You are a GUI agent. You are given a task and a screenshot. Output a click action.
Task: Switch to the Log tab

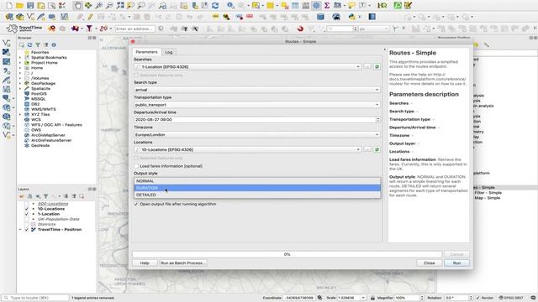(x=169, y=52)
